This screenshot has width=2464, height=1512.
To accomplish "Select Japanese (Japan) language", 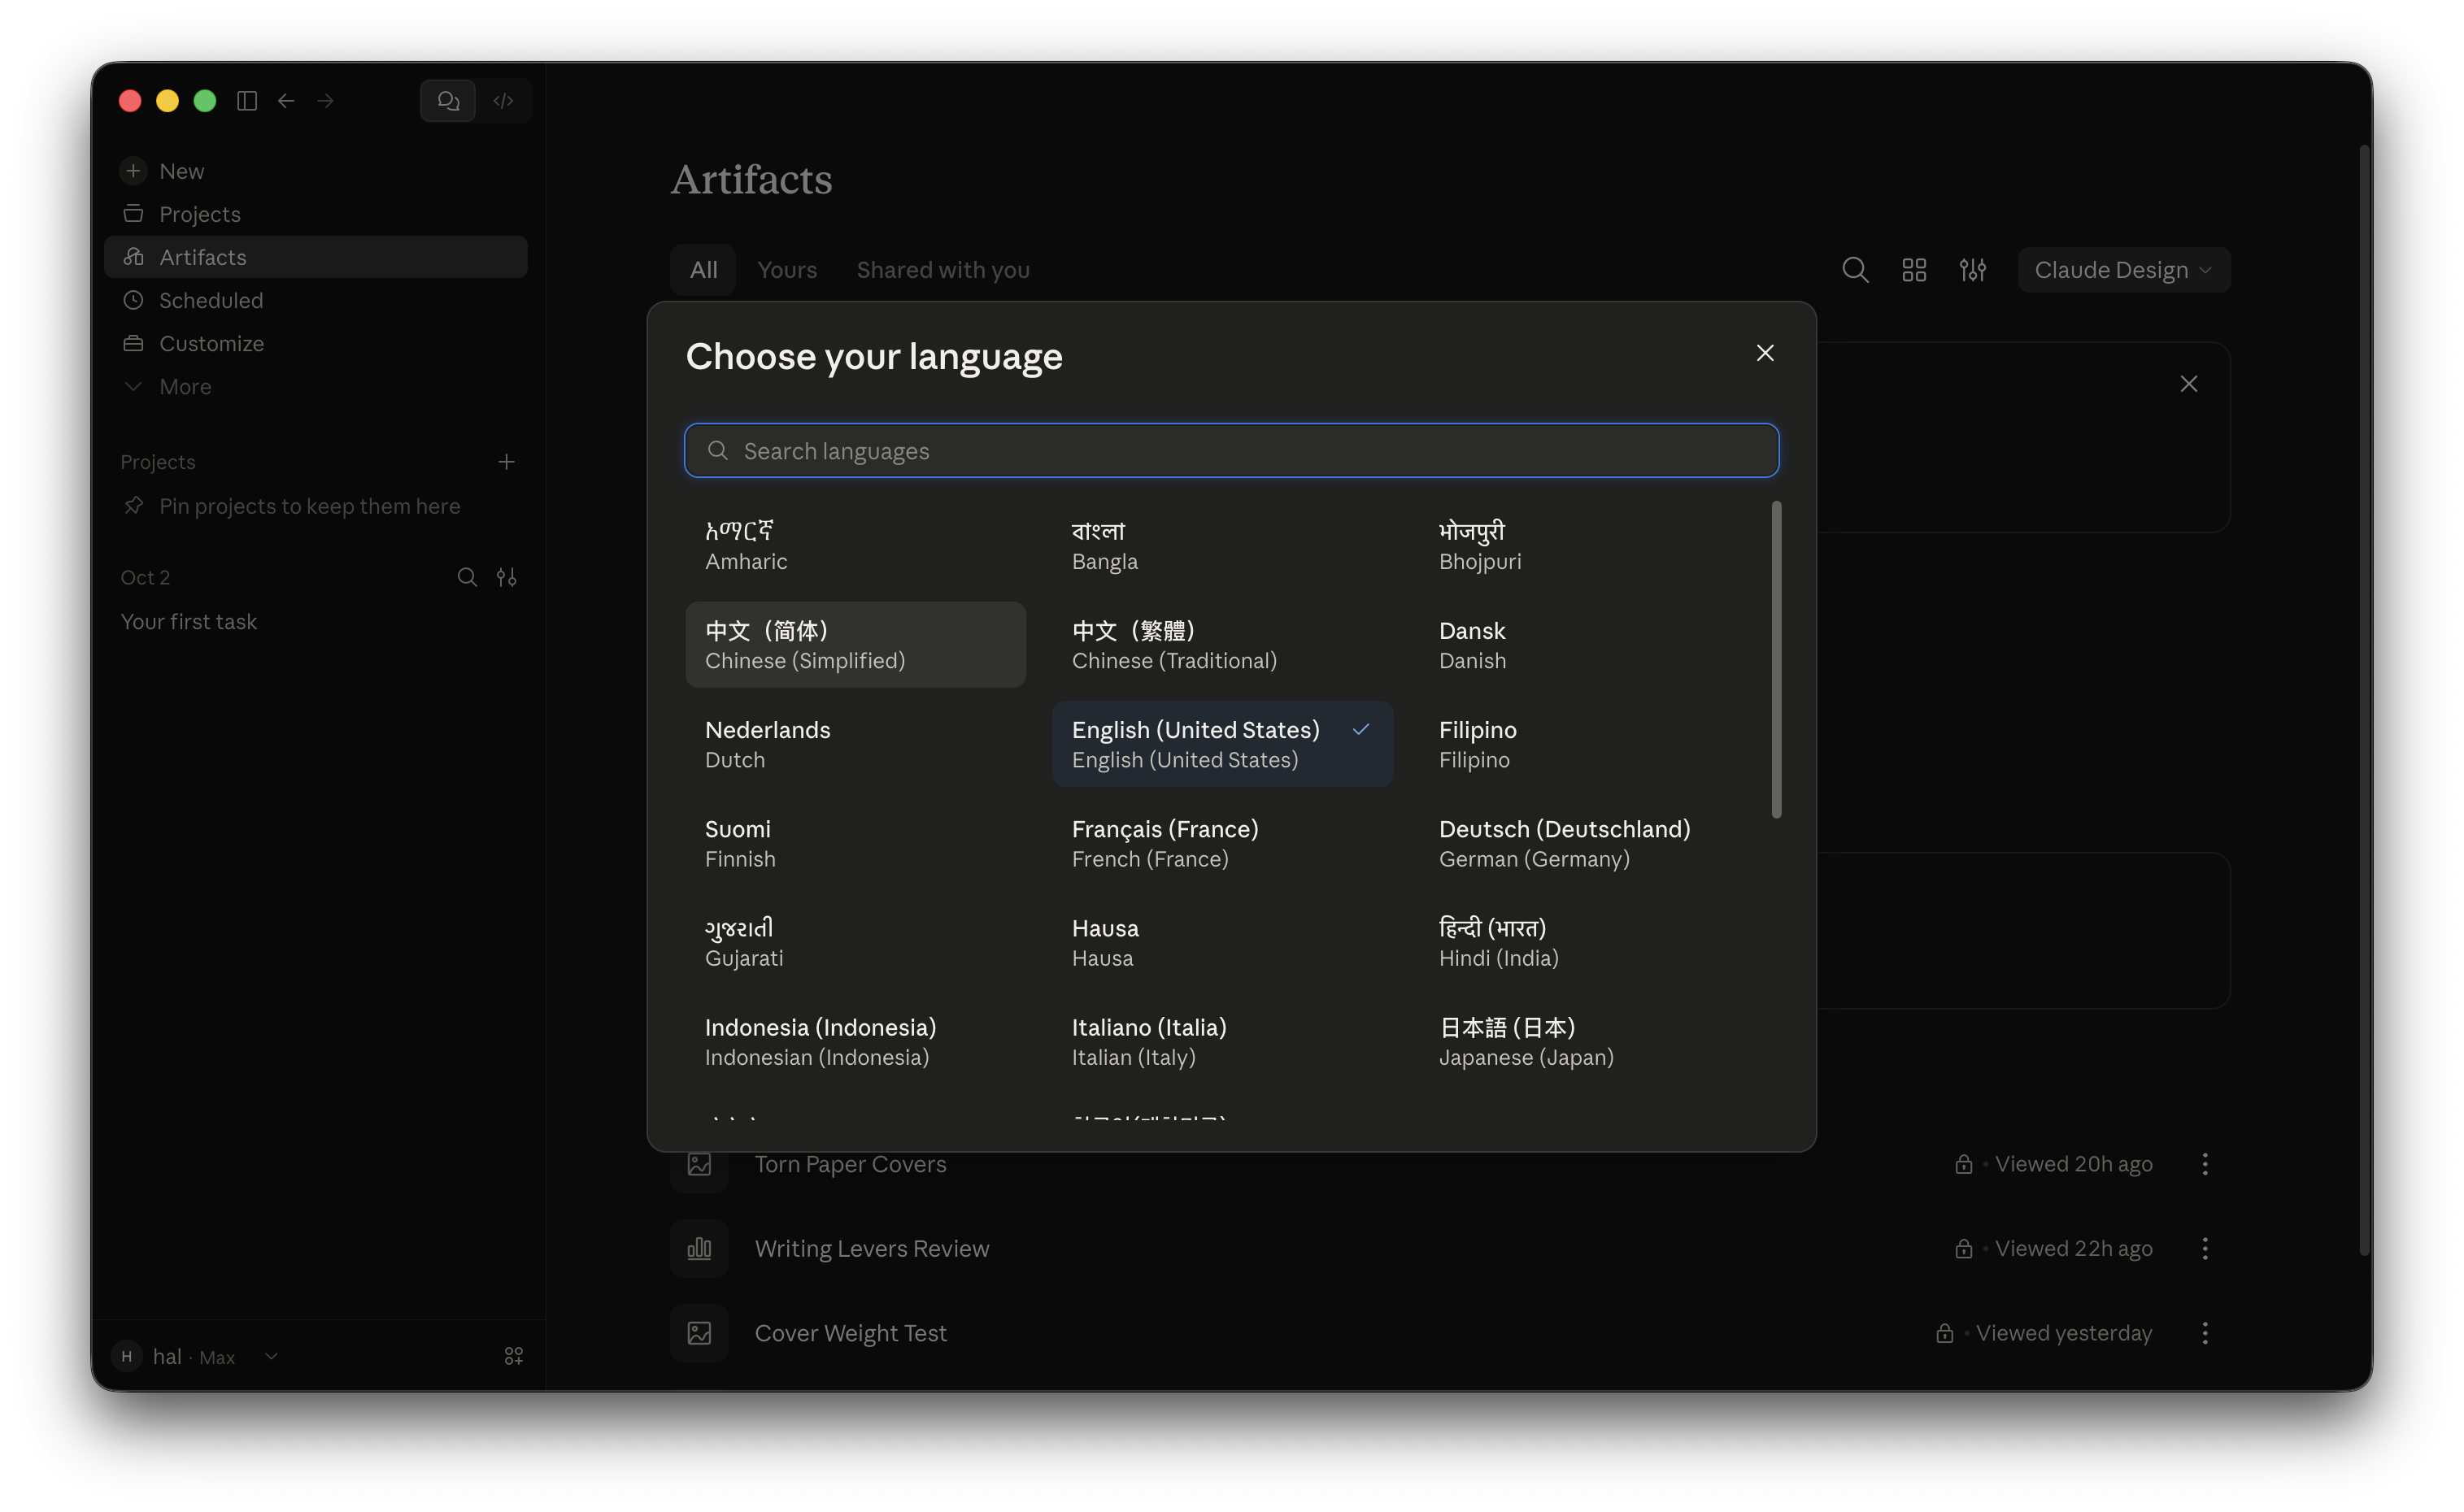I will (x=1590, y=1042).
